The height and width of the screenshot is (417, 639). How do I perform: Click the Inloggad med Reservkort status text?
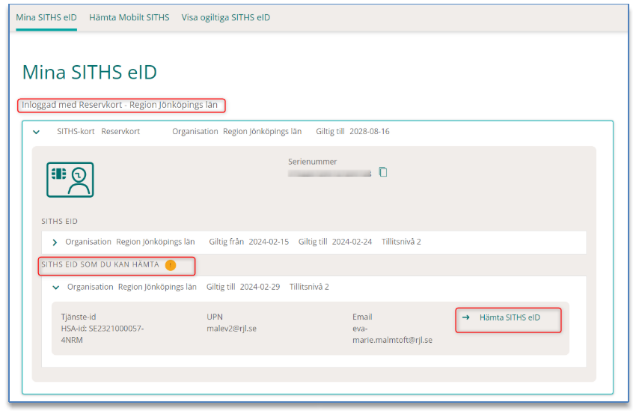(x=120, y=105)
